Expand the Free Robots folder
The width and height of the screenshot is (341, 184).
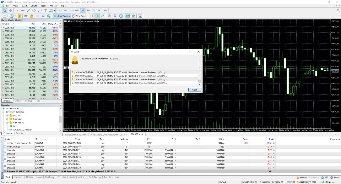point(7,123)
